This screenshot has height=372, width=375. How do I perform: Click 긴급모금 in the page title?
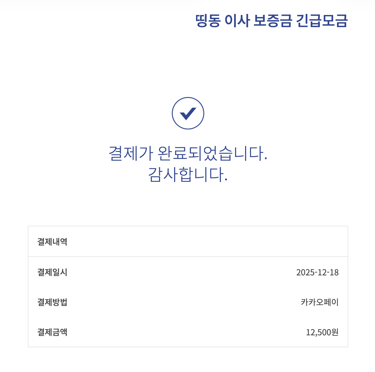pos(322,21)
